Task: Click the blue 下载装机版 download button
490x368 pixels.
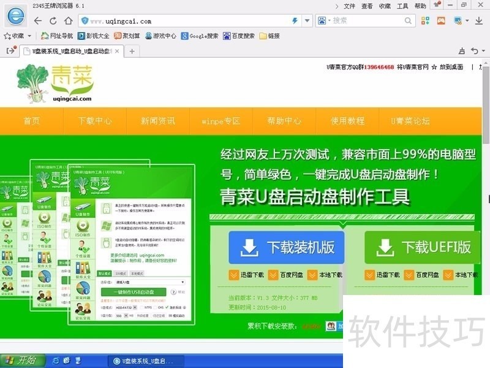Action: point(287,247)
